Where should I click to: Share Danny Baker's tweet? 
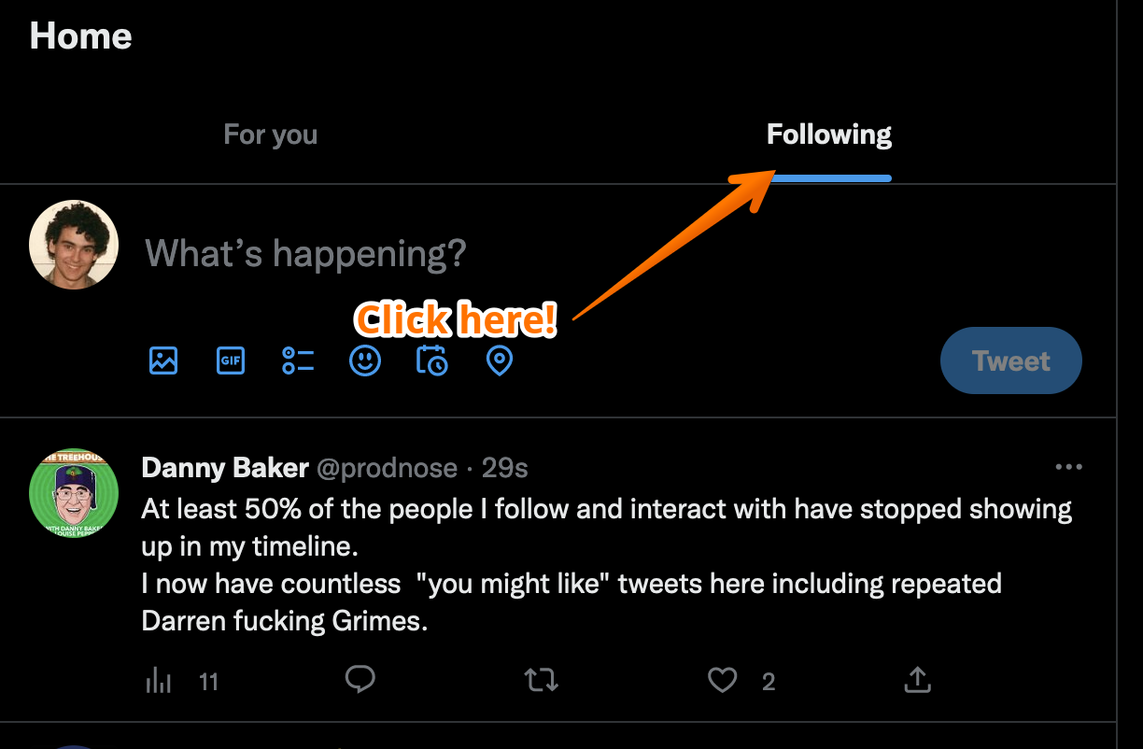(918, 680)
